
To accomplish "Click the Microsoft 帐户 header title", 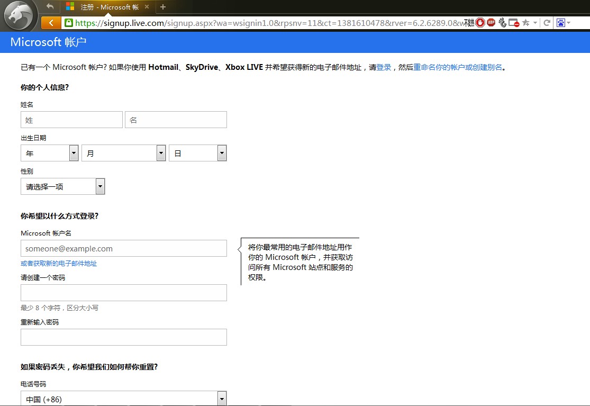I will (x=49, y=42).
